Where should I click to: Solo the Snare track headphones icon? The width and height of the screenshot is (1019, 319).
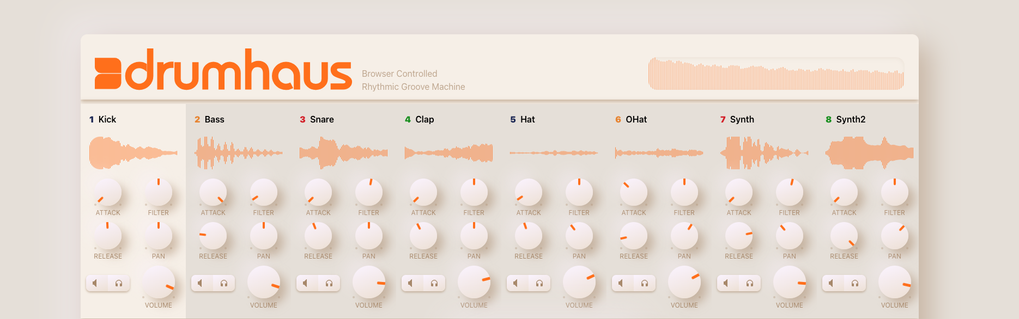(329, 283)
